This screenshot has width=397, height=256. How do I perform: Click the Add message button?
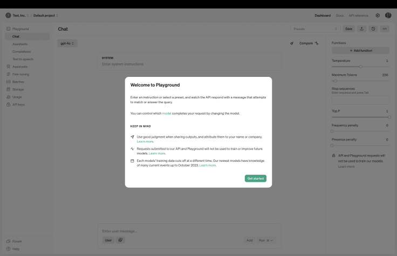pyautogui.click(x=249, y=240)
